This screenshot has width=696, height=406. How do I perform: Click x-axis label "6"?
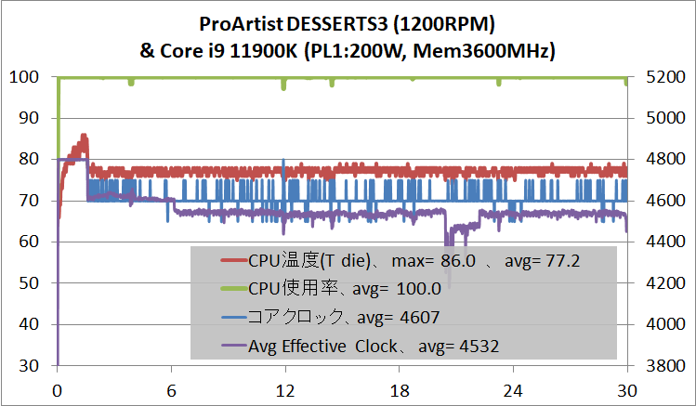click(x=171, y=391)
